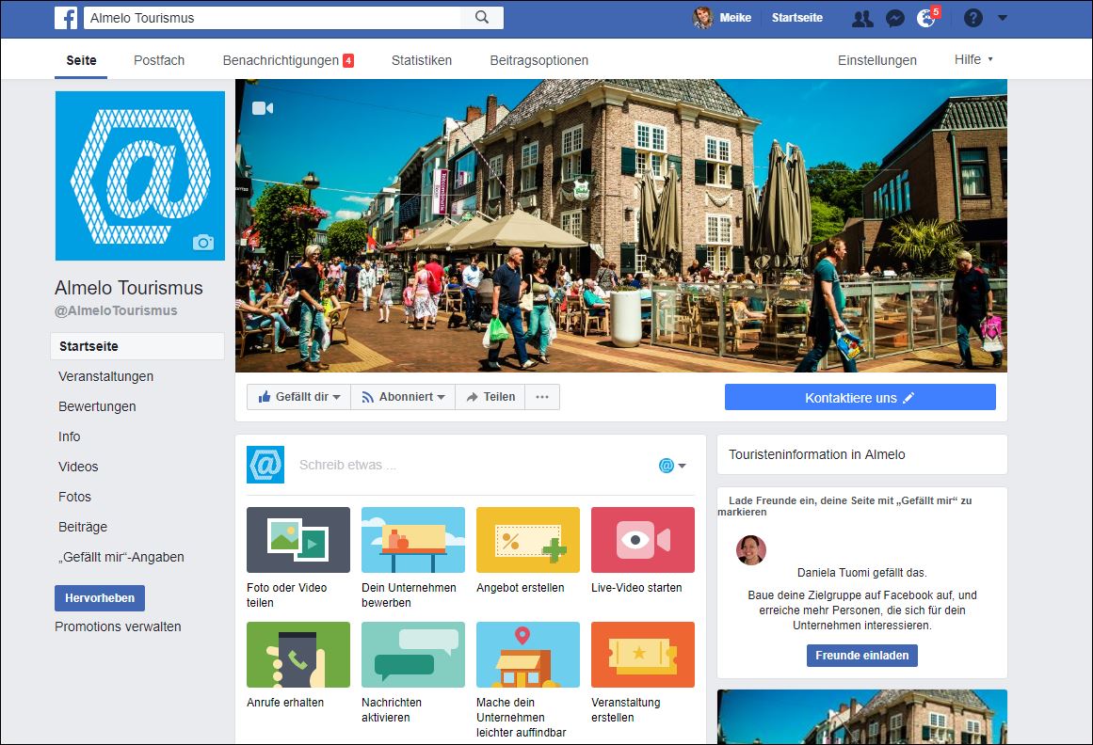Open the Almelo town square cover photo
The image size is (1093, 745).
click(621, 226)
